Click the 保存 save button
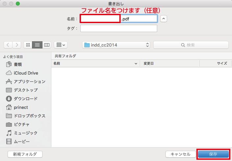Image resolution: width=232 pixels, height=161 pixels. 213,154
